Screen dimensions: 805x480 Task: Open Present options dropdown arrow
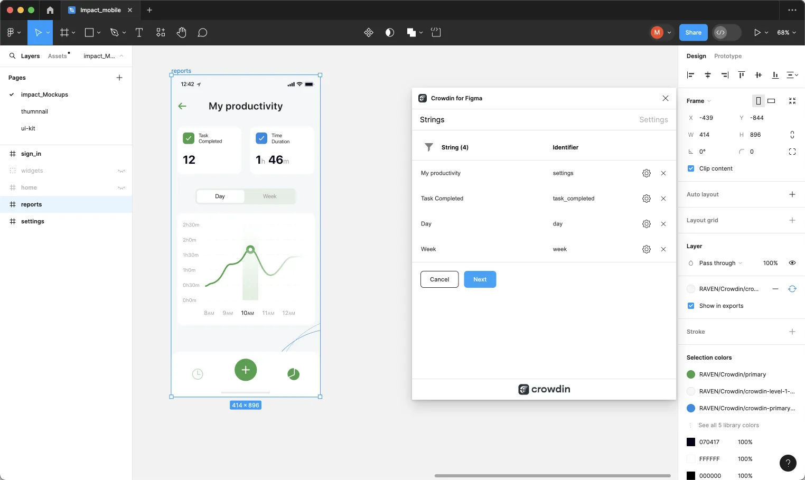[x=766, y=33]
